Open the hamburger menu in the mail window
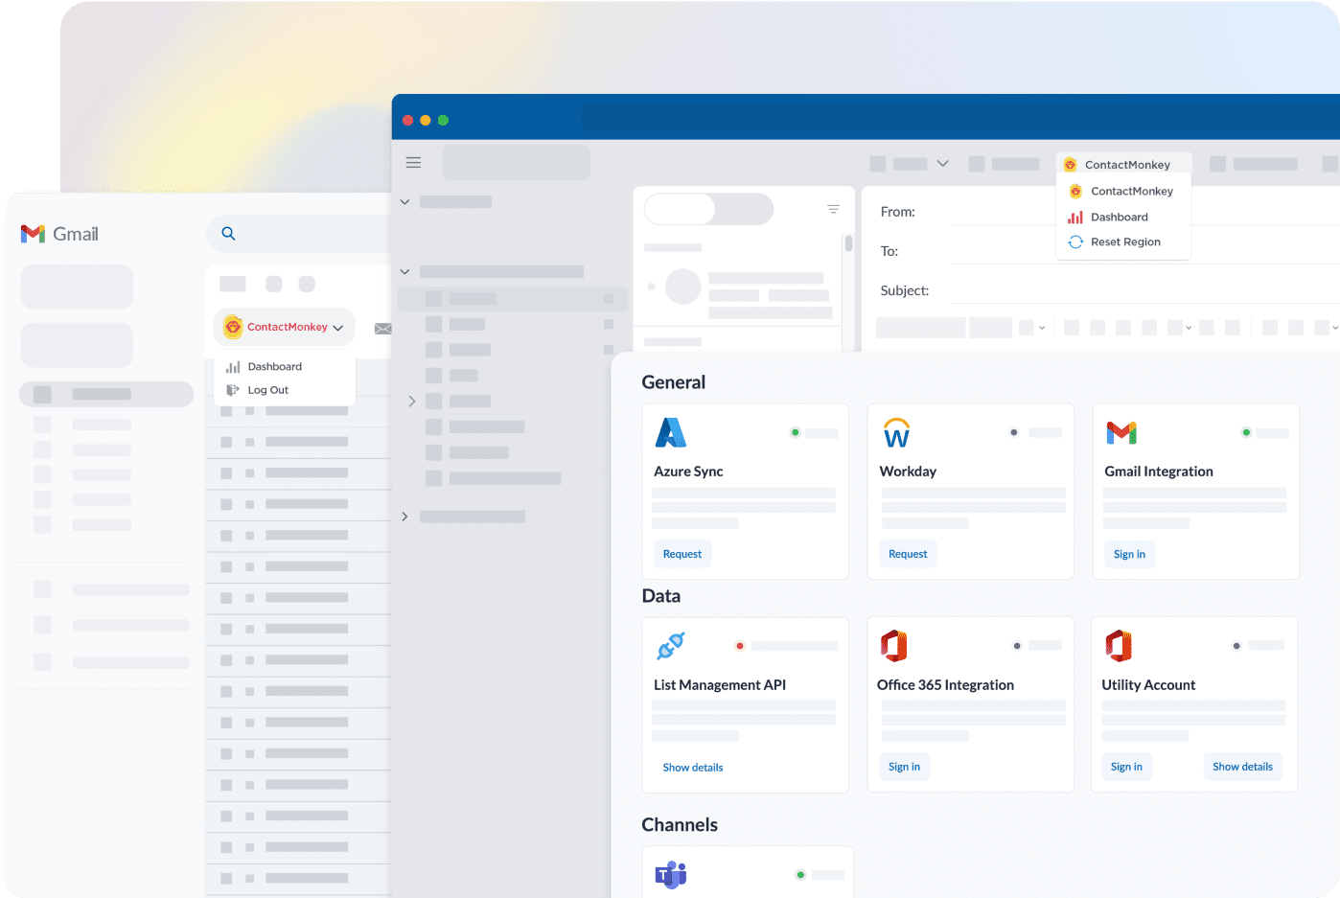This screenshot has height=898, width=1340. point(413,162)
